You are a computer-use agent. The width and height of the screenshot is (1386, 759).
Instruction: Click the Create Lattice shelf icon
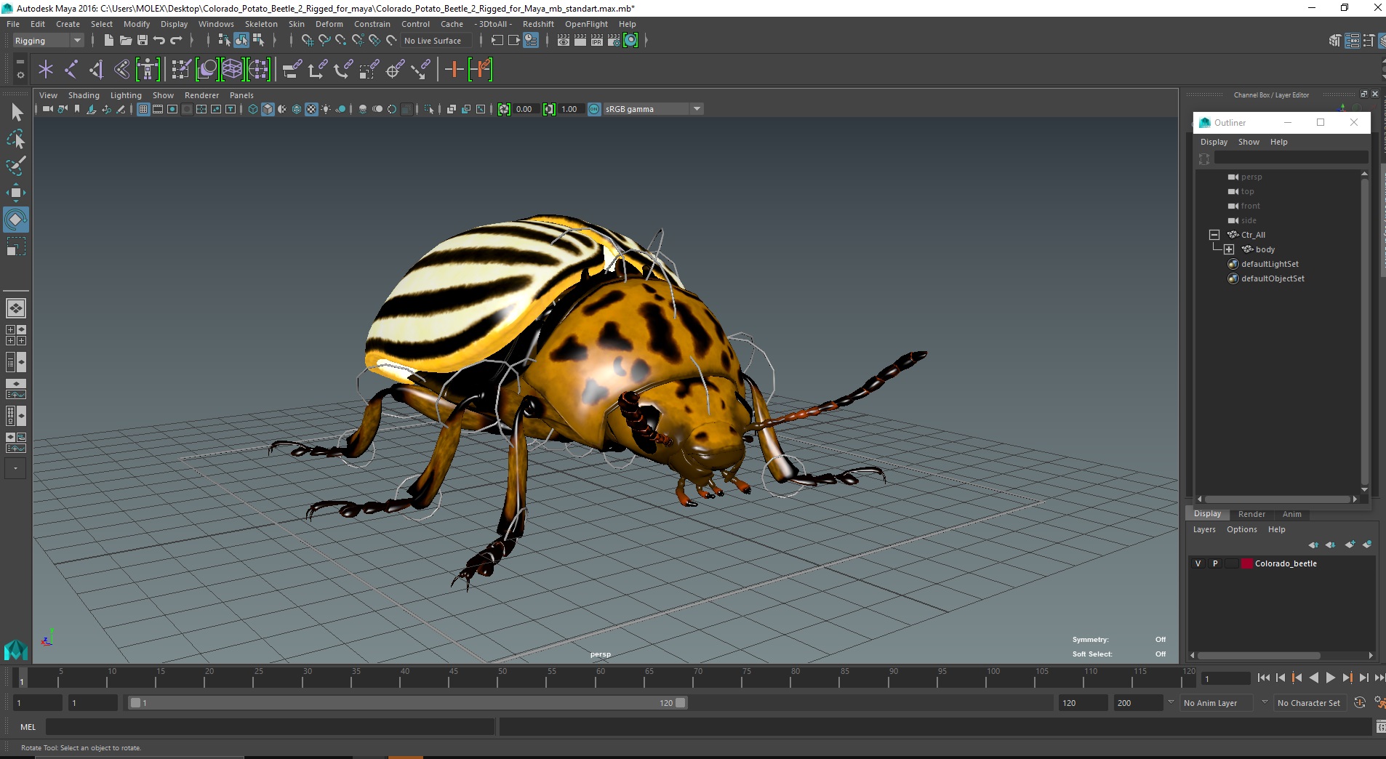[x=232, y=70]
